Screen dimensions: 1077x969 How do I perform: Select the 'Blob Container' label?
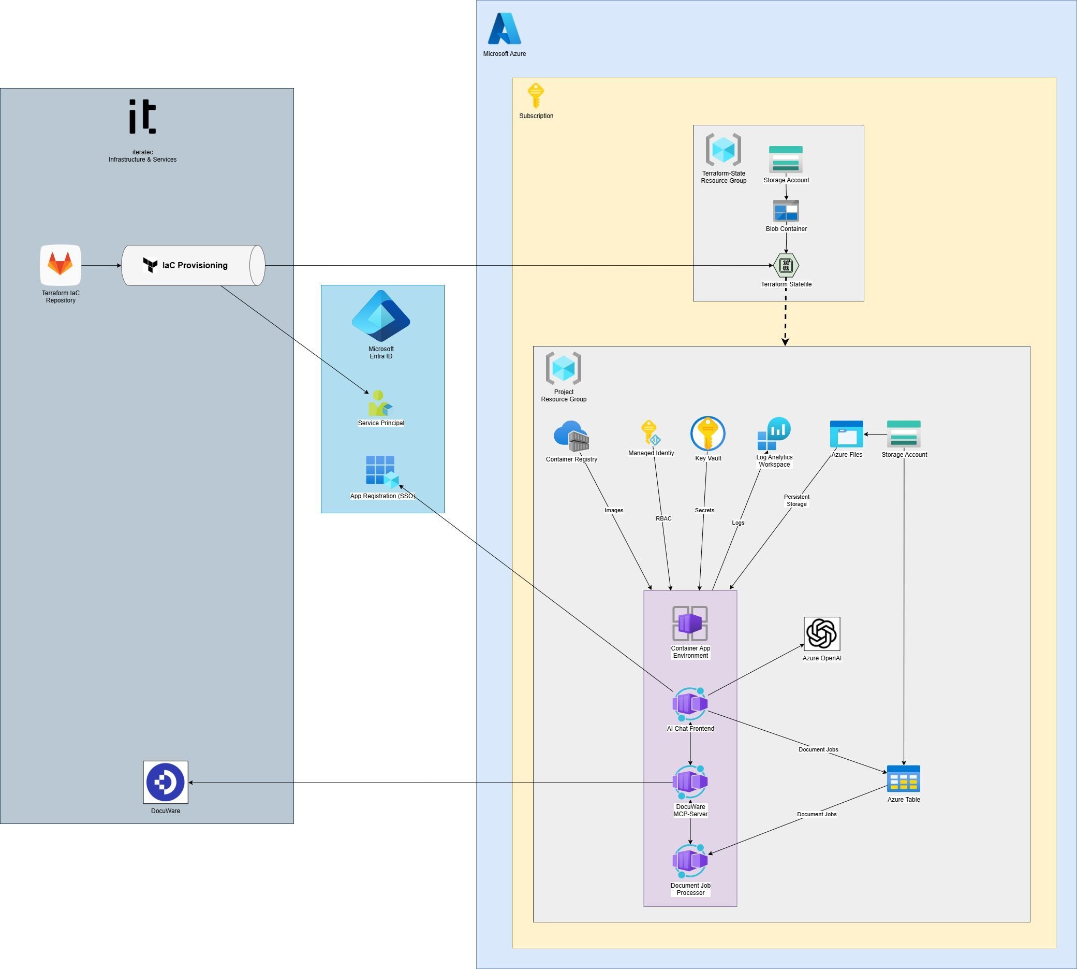pos(786,229)
